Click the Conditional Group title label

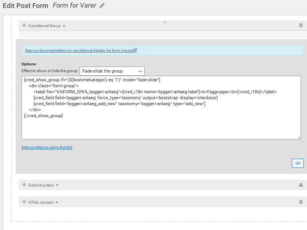tap(44, 26)
